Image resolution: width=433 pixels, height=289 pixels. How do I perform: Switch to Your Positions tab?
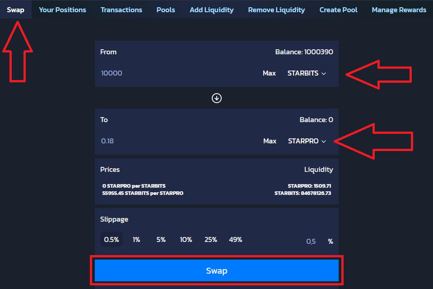62,9
